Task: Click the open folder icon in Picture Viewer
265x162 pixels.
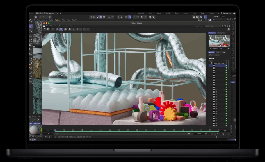Action: tap(45, 29)
